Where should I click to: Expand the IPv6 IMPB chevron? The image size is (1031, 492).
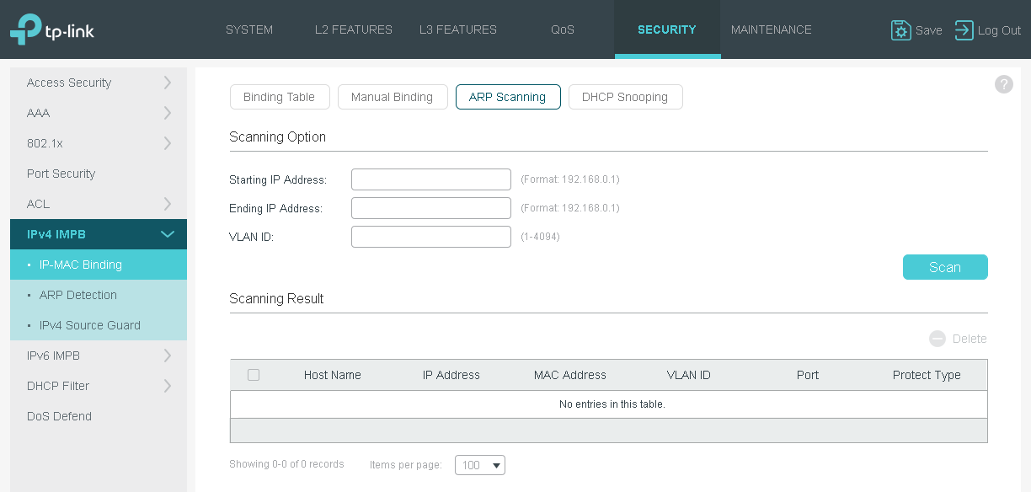coord(167,356)
